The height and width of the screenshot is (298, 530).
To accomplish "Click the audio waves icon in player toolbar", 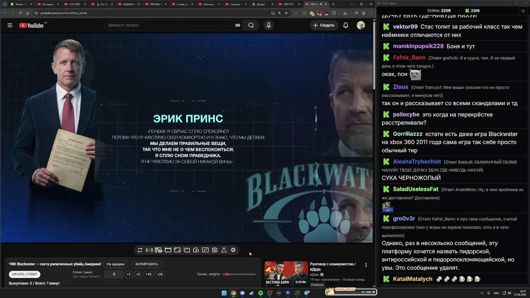I will (x=149, y=250).
